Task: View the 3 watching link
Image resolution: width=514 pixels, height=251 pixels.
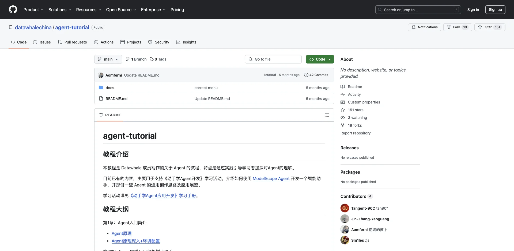Action: pos(357,118)
